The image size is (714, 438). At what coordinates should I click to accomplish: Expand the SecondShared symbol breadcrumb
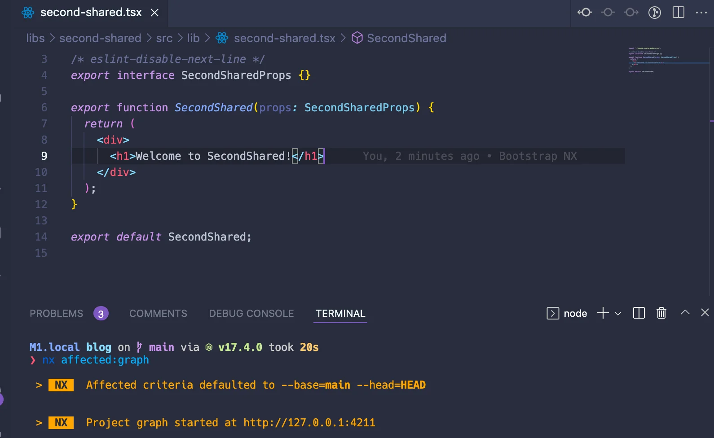406,38
